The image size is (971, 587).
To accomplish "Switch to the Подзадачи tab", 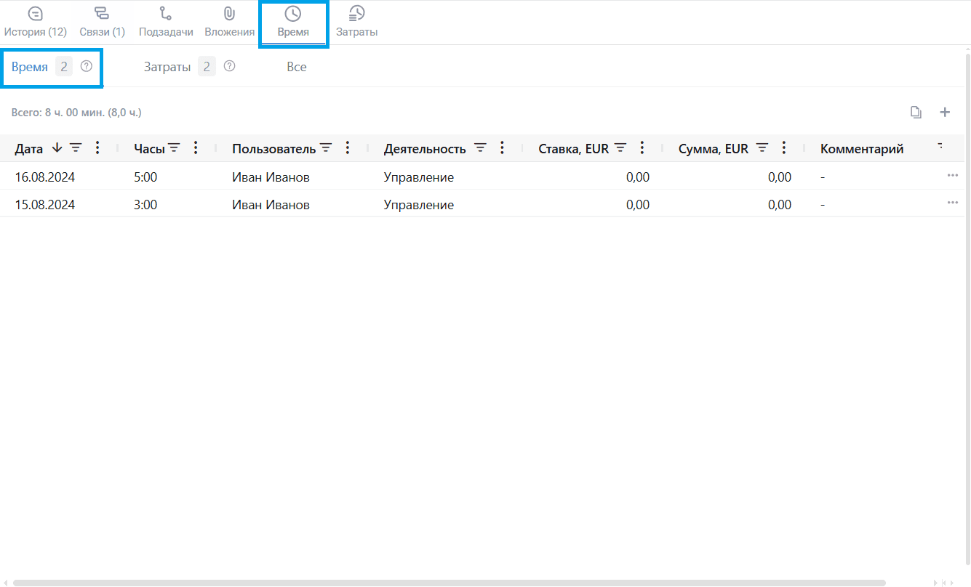I will tap(166, 23).
